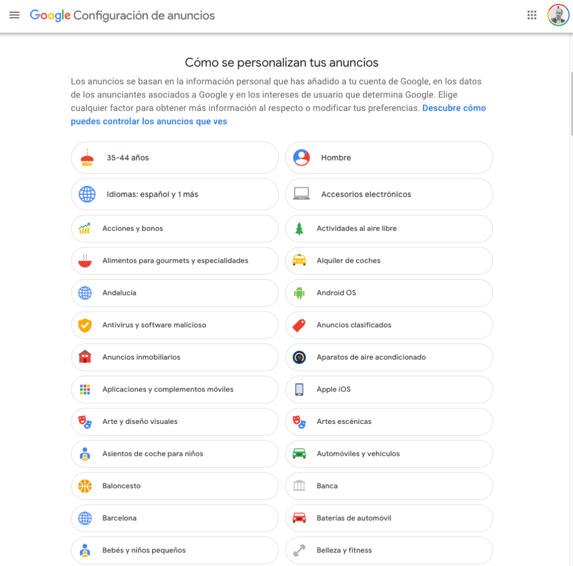Image resolution: width=573 pixels, height=566 pixels.
Task: Click the page vertical scrollbar
Action: 571,104
